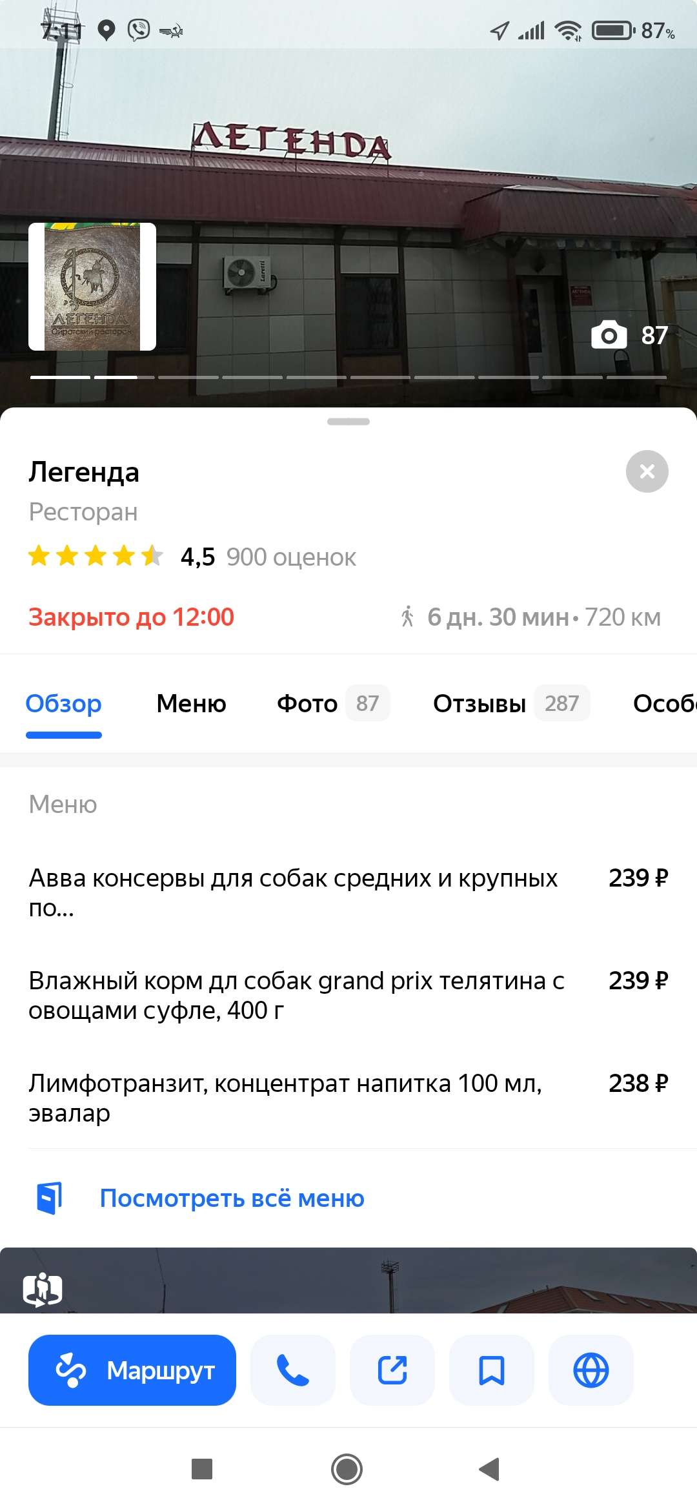Tap the panorama street view icon

43,1289
